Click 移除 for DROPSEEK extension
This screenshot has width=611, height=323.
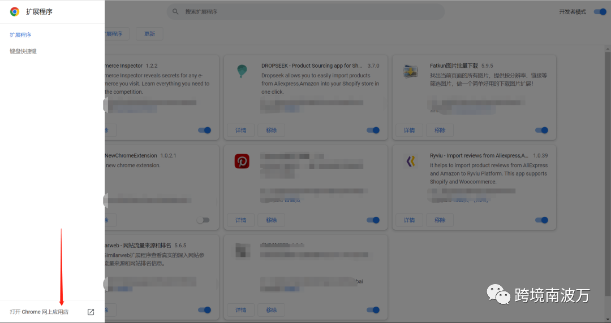[x=271, y=130]
